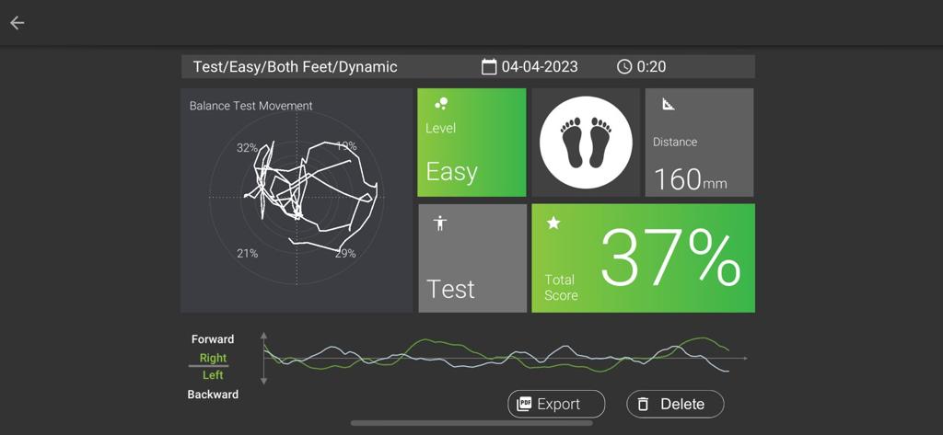Click the set-square Distance icon
The width and height of the screenshot is (943, 435).
tap(669, 104)
